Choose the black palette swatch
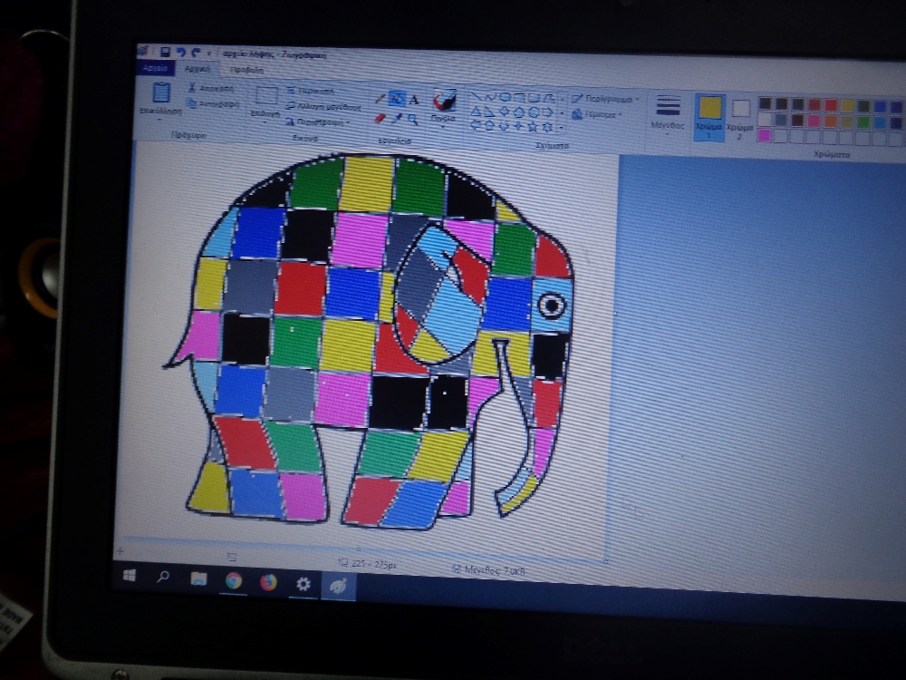Screen dimensions: 906x680 tap(765, 103)
